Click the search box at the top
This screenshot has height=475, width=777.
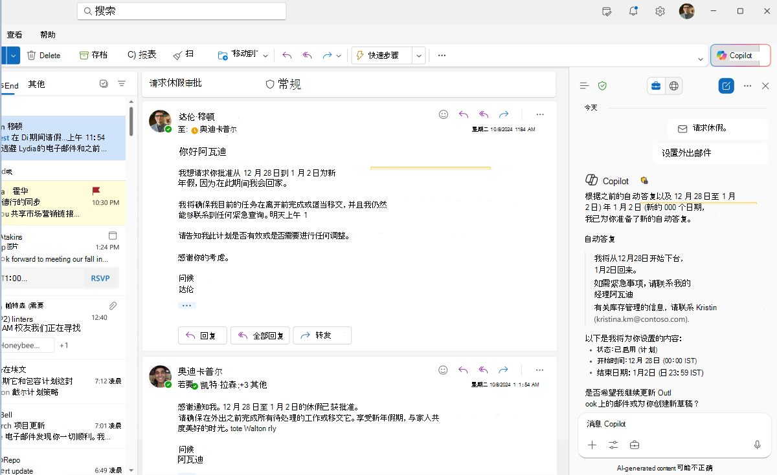click(181, 11)
